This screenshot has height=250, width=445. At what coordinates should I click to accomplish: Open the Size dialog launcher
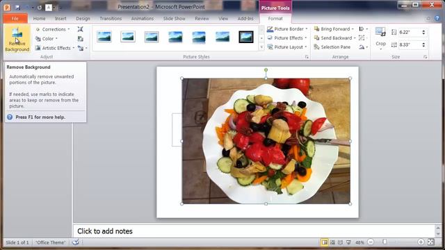(425, 57)
